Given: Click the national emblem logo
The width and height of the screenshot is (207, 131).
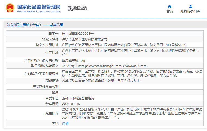Looking at the screenshot, I should [x=10, y=8].
